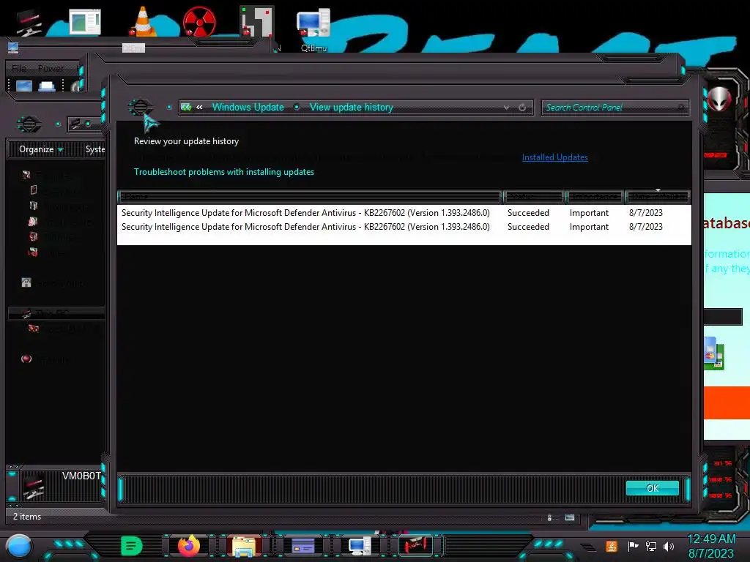
Task: Click the '2 items' status bar text
Action: [27, 517]
